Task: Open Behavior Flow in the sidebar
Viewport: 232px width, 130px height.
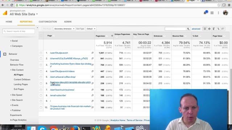Action: (17, 65)
